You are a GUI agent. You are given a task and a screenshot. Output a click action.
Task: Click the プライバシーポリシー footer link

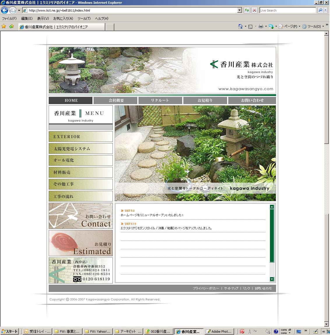pyautogui.click(x=206, y=288)
